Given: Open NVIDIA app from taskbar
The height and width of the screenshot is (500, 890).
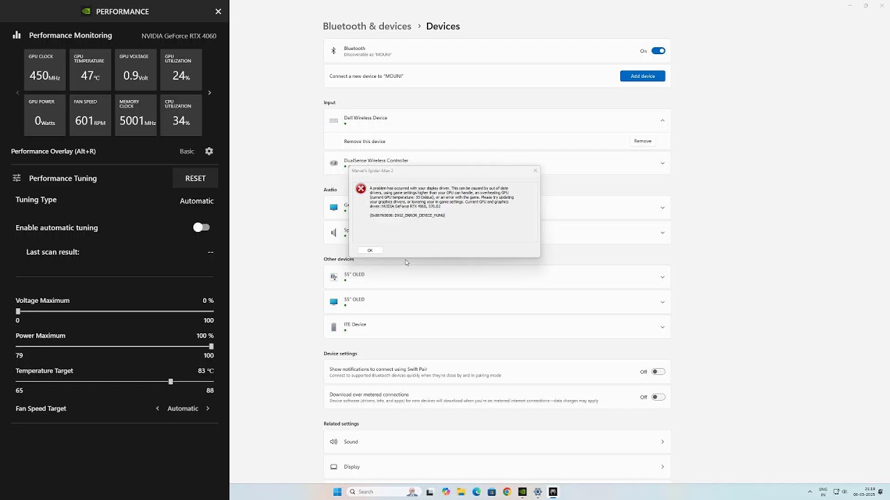Looking at the screenshot, I should (x=522, y=492).
